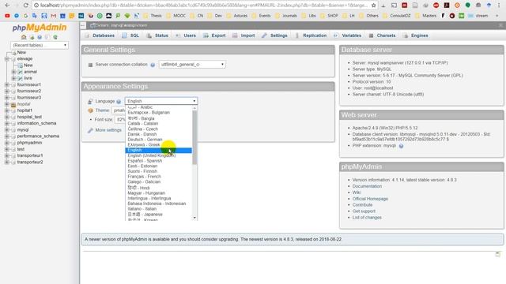The image size is (506, 284).
Task: Go back in browser
Action: 7,6
